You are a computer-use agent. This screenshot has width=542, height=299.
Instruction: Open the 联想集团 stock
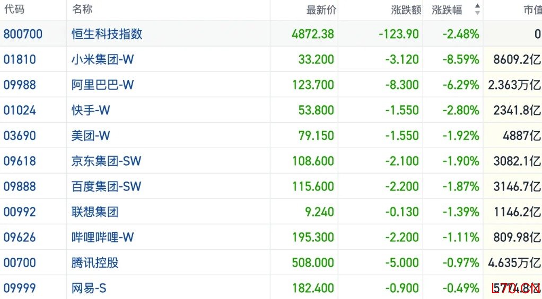[95, 212]
